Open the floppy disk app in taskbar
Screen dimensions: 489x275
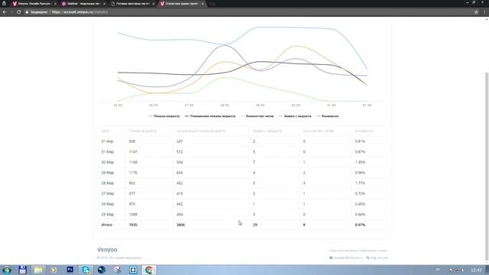pyautogui.click(x=22, y=270)
